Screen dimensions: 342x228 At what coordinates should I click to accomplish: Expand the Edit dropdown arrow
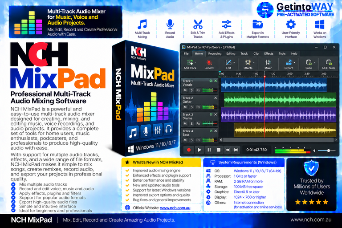(234, 63)
